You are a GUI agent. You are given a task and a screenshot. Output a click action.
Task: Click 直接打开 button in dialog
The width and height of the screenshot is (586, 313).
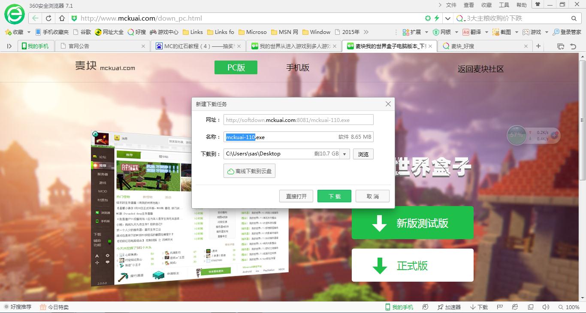(x=296, y=196)
